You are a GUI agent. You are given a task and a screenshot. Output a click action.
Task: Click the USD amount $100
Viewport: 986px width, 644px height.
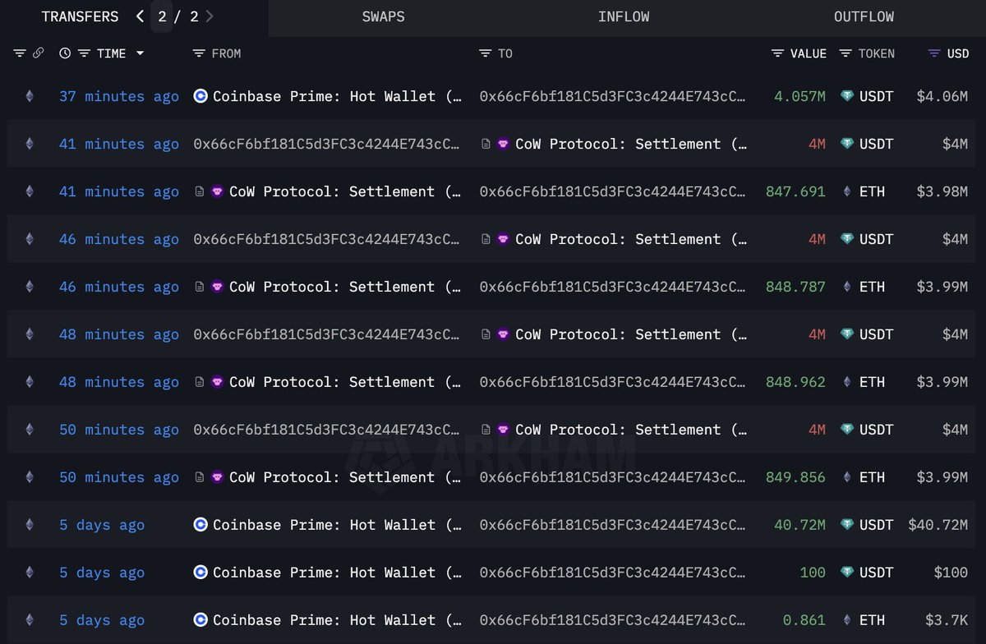(x=951, y=573)
